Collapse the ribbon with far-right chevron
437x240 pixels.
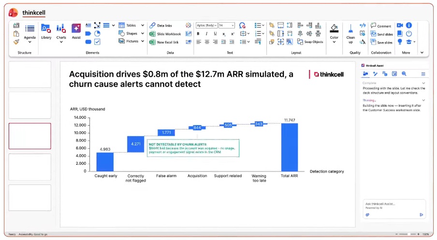click(422, 52)
